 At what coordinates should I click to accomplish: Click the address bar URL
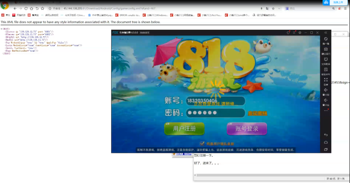[109, 8]
